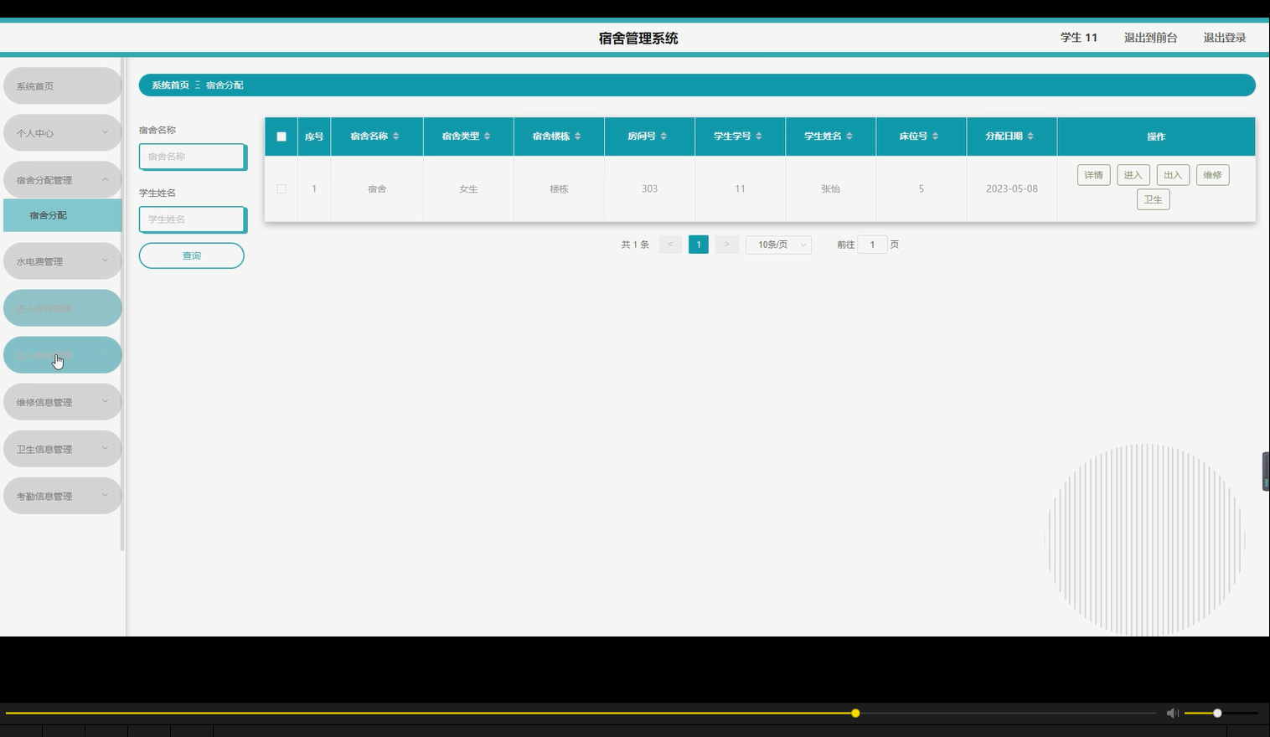Click the 卫生 action button
Viewport: 1270px width, 737px height.
(x=1153, y=199)
